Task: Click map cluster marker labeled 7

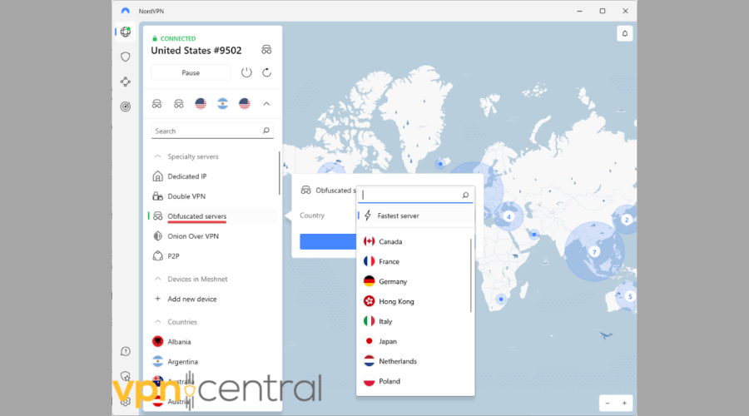Action: click(594, 252)
